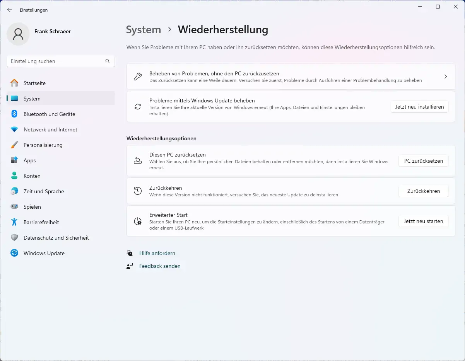Viewport: 465px width, 361px height.
Task: Go to Datenschutz und Sicherheit
Action: (61, 238)
